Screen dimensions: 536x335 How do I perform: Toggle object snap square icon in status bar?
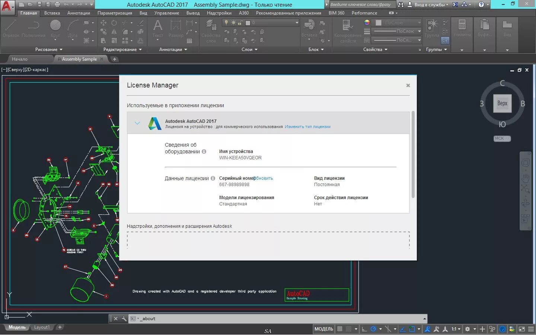pos(412,329)
